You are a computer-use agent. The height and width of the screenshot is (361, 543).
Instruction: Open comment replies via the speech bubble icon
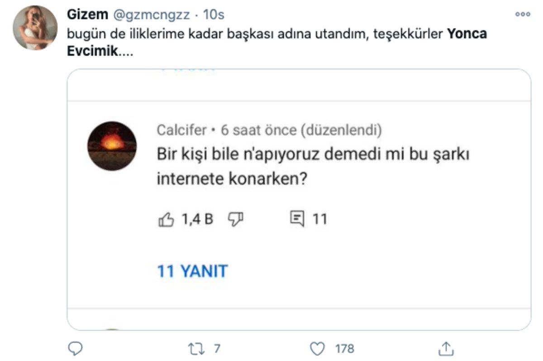point(298,218)
